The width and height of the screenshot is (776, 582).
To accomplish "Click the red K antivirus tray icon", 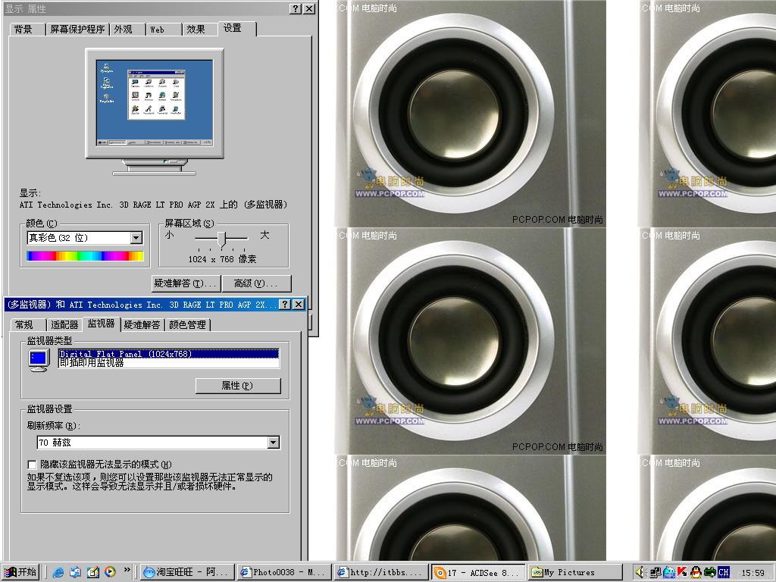I will coord(682,572).
